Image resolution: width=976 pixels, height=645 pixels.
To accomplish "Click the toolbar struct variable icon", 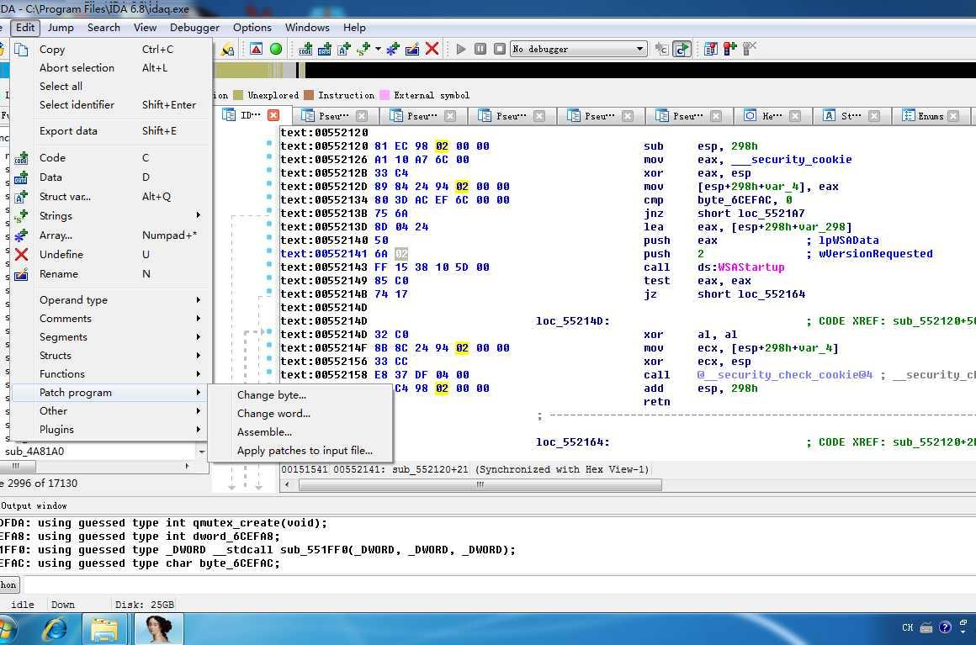I will click(343, 49).
